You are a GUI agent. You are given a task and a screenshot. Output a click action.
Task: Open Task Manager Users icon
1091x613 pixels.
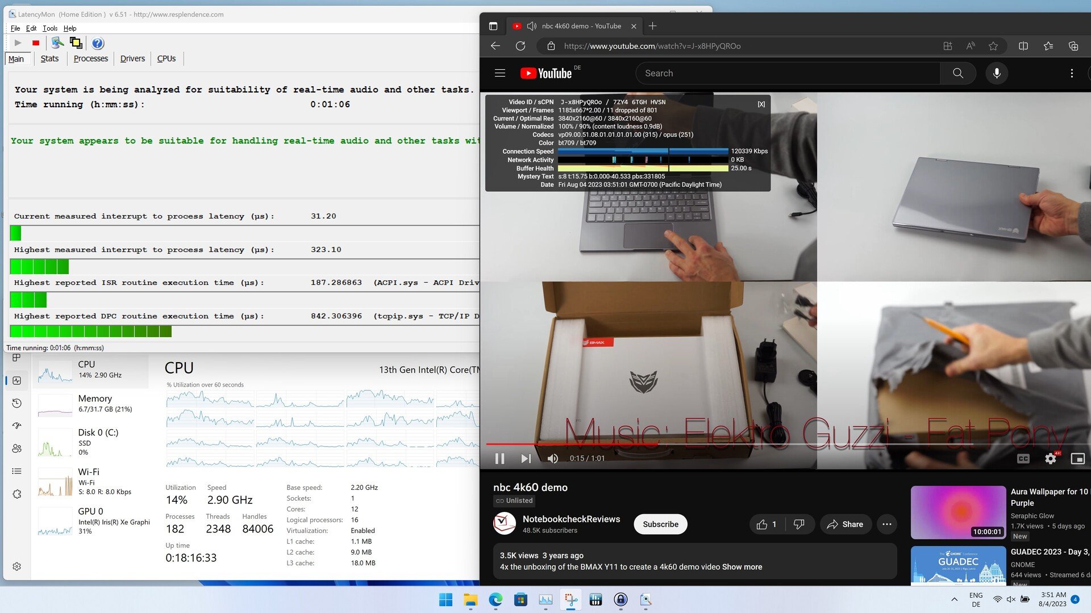pyautogui.click(x=16, y=448)
